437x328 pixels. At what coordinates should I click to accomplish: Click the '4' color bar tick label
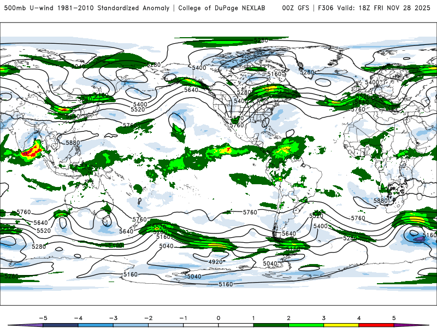[359, 318]
